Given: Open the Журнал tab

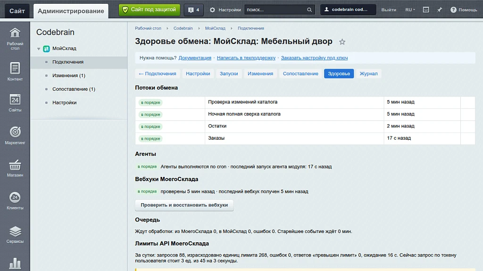Looking at the screenshot, I should (x=368, y=74).
